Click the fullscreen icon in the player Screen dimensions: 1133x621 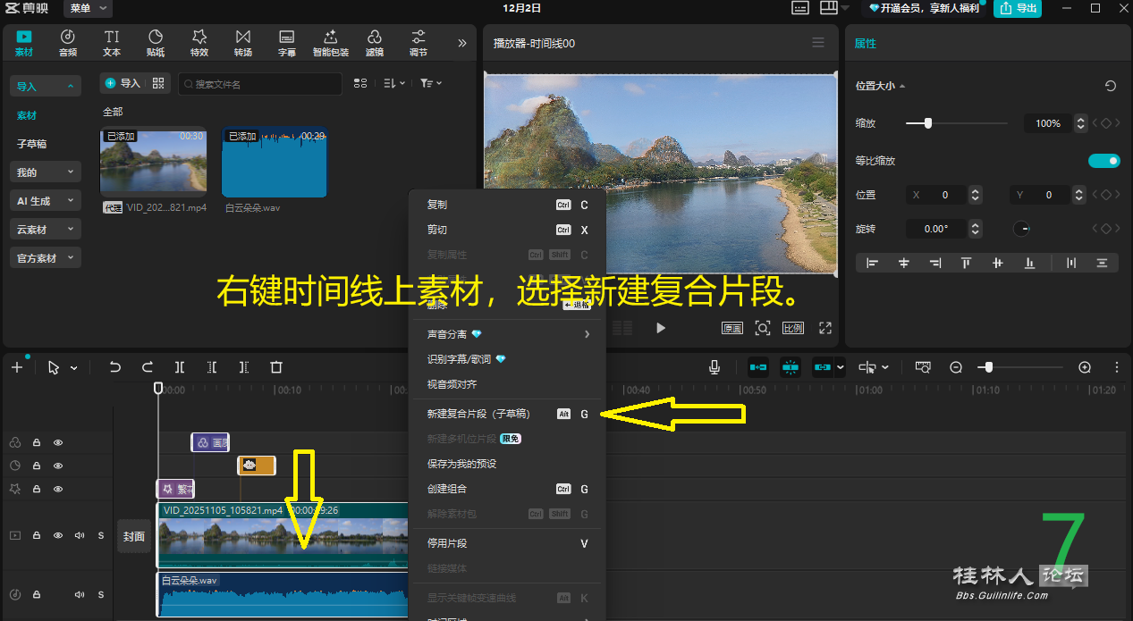pos(825,328)
